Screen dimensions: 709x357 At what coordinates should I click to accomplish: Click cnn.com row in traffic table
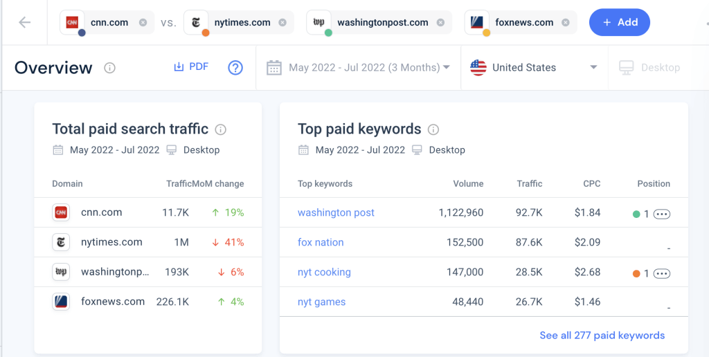coord(148,212)
